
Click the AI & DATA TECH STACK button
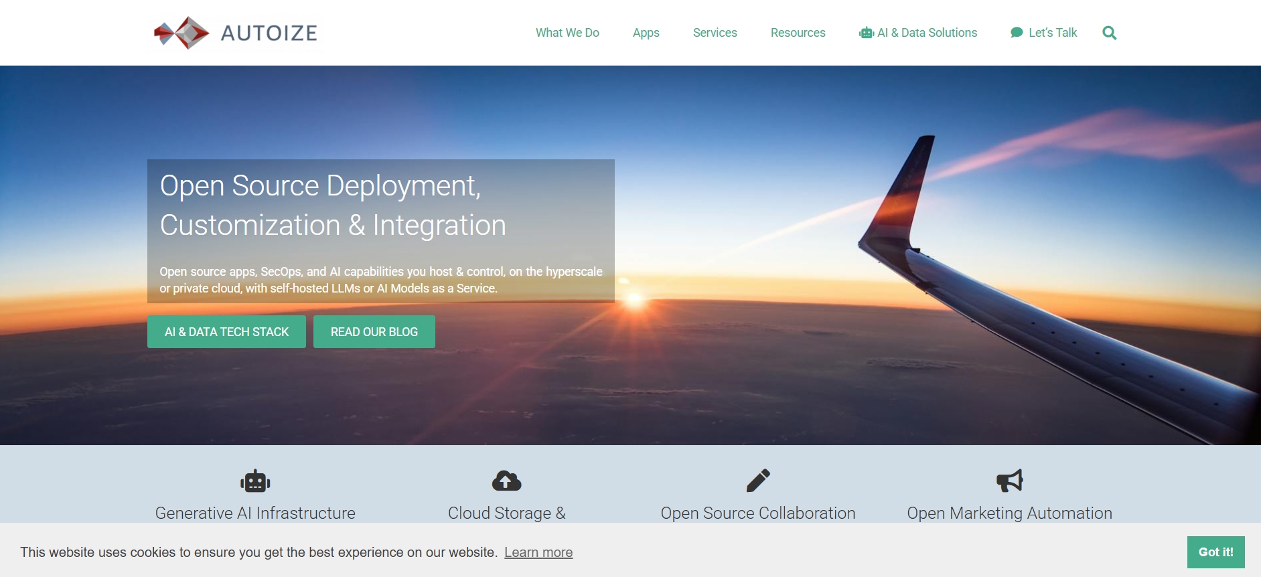click(226, 332)
